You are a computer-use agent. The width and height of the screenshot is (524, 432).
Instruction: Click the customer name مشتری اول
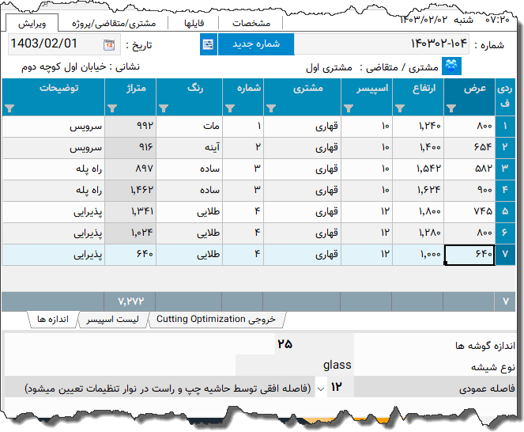click(x=329, y=67)
